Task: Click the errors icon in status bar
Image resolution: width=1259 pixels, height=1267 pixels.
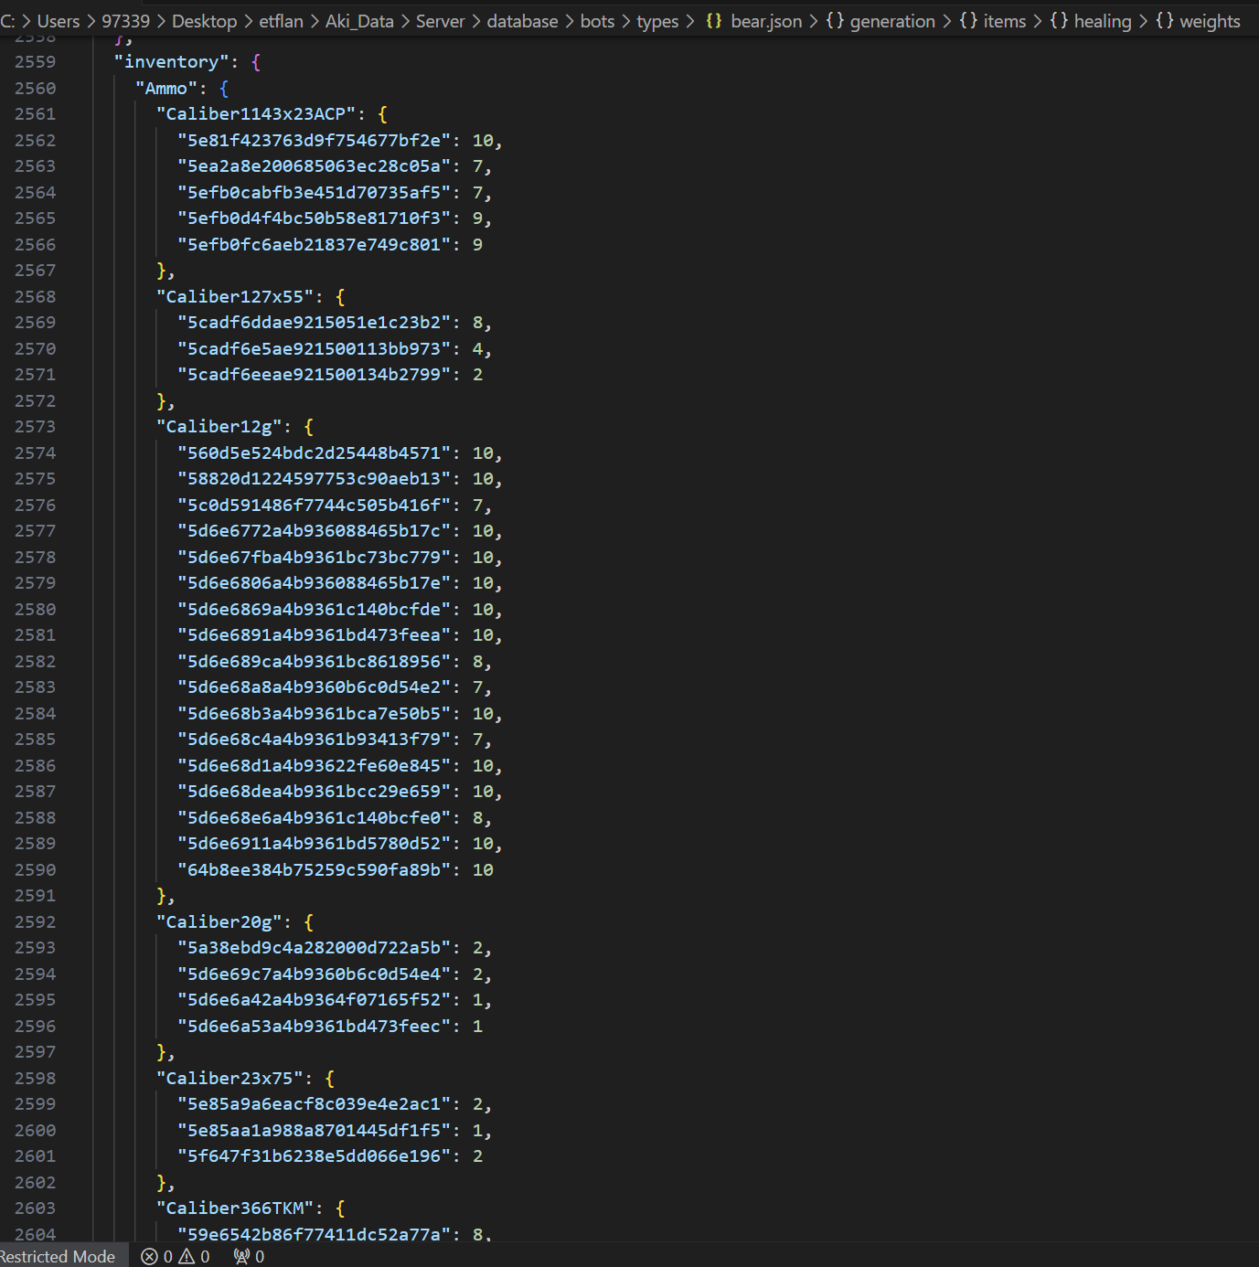Action: point(150,1257)
